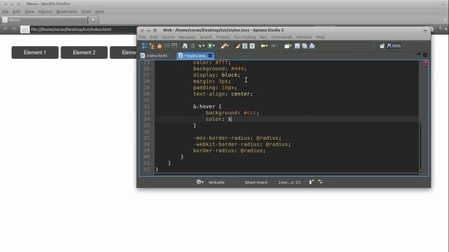Click the Aptana title bar dropdown arrow

[425, 31]
